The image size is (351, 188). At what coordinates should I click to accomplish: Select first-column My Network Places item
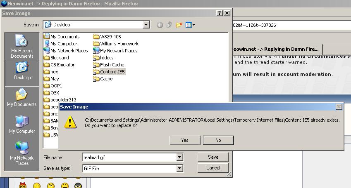[x=66, y=51]
